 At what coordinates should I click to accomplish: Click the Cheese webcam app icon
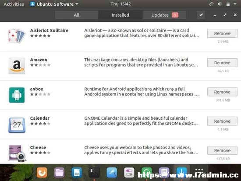[17, 153]
